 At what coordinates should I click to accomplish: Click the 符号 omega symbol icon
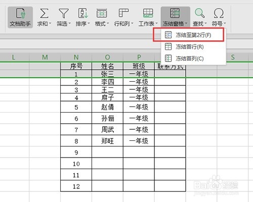[219, 14]
